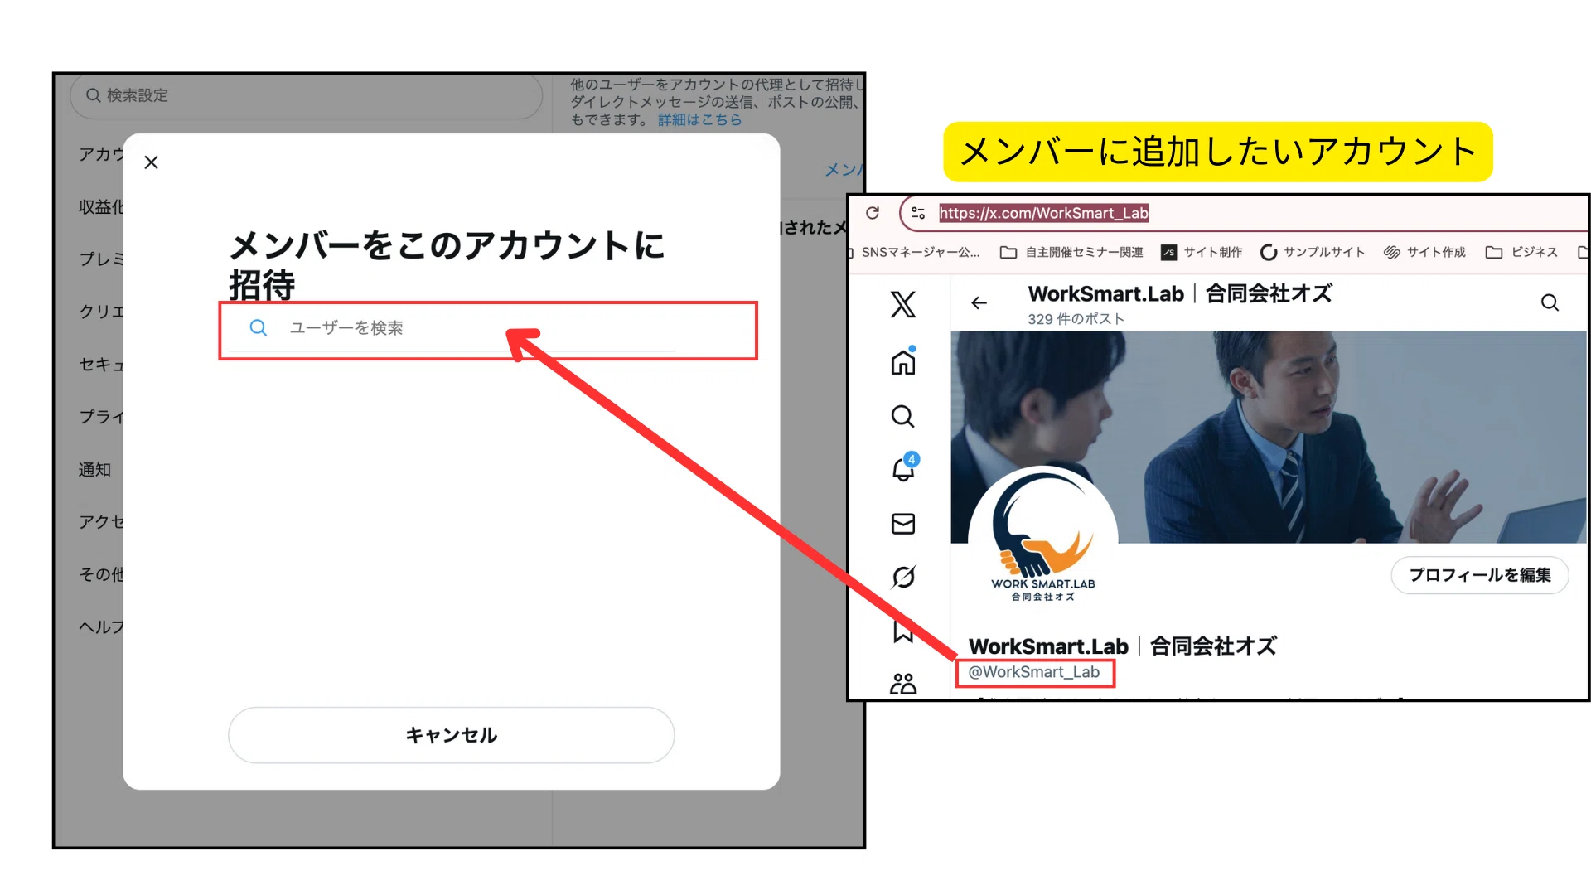Click the site settings icon beside the URL
Screen dimensions: 1591x895
(918, 213)
